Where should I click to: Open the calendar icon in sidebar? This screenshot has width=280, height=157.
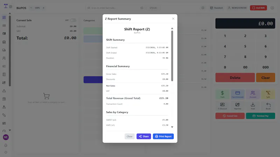pos(4,99)
